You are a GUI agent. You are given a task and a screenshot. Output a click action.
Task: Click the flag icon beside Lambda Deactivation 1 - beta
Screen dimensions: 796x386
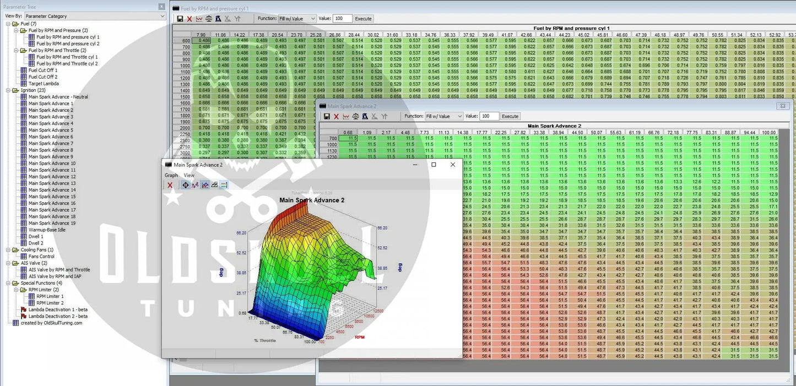(24, 309)
